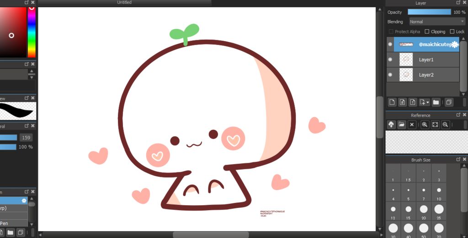The height and width of the screenshot is (238, 468).
Task: Add a new 1-bit layer
Action: (413, 103)
